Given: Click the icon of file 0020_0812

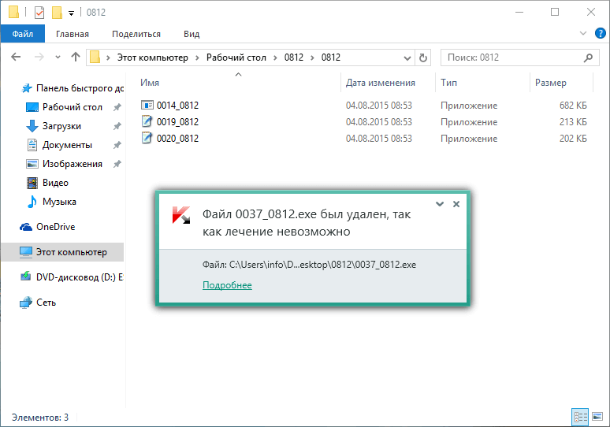Looking at the screenshot, I should [147, 138].
